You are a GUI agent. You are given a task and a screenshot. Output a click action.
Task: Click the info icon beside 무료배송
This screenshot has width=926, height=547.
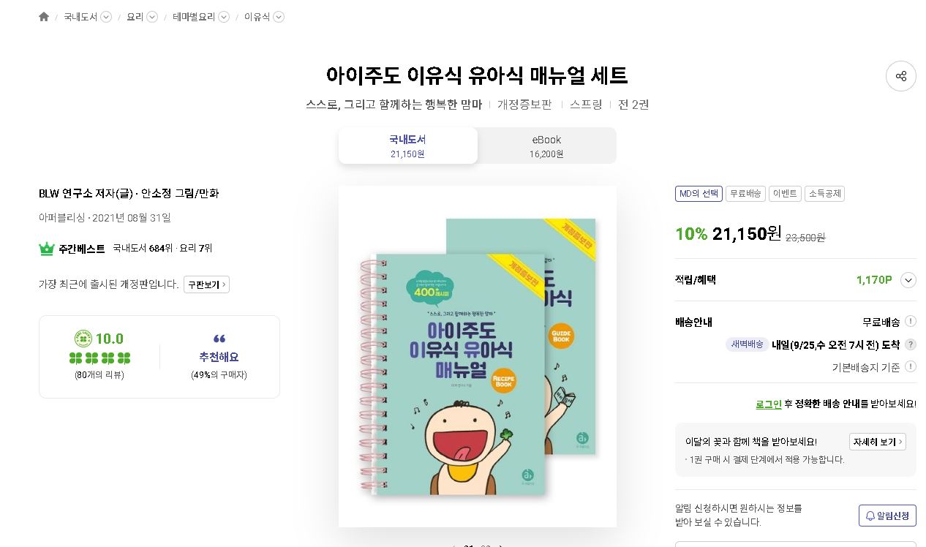point(910,321)
